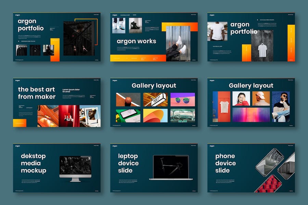Select the purple-pink gradient gallery image
This screenshot has height=205, width=308.
click(x=251, y=115)
